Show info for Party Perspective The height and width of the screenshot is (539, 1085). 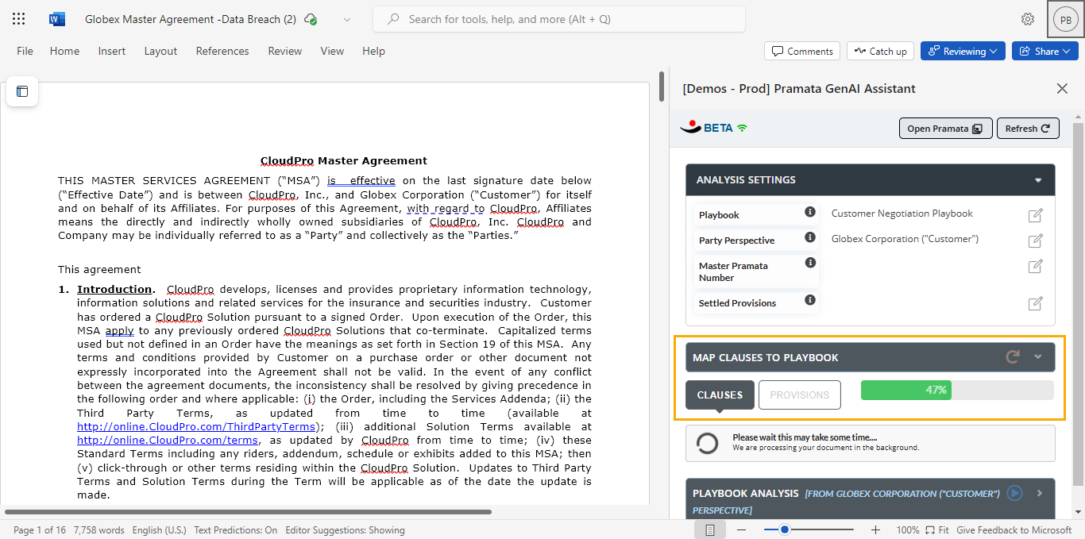(x=810, y=237)
